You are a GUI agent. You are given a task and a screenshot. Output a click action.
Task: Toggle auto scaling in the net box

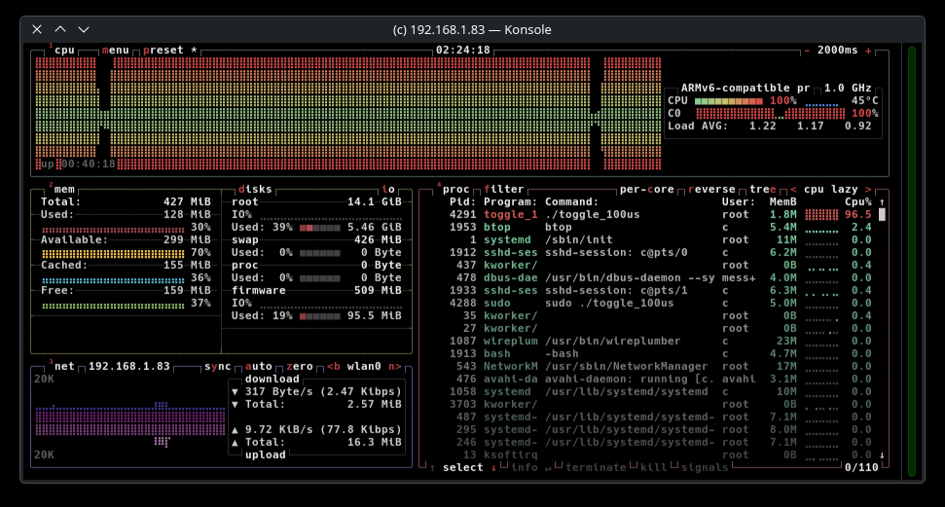[259, 367]
